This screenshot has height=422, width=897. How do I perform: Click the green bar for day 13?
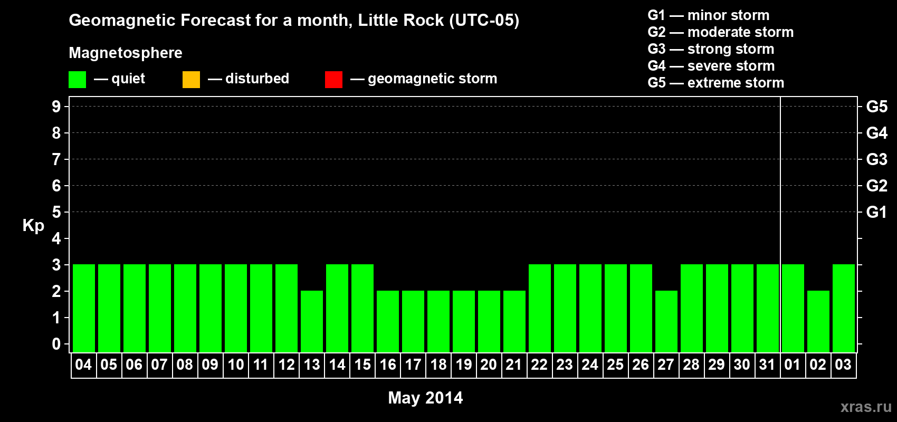pyautogui.click(x=312, y=321)
